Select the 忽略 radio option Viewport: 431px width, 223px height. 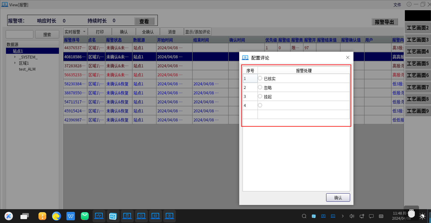point(260,87)
